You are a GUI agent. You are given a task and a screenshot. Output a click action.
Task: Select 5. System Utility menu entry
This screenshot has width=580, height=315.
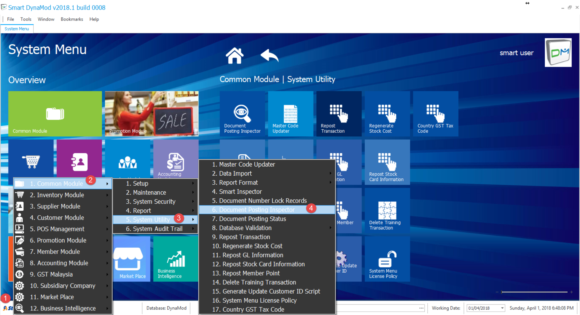point(155,219)
